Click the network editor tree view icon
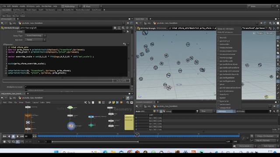 click(89, 102)
